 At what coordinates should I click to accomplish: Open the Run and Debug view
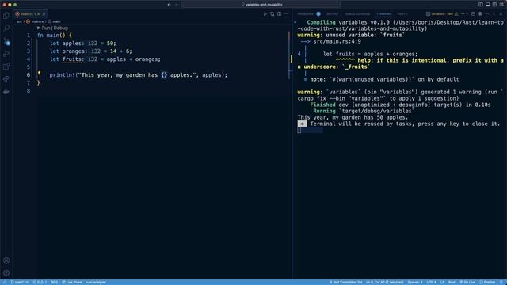coord(6,54)
